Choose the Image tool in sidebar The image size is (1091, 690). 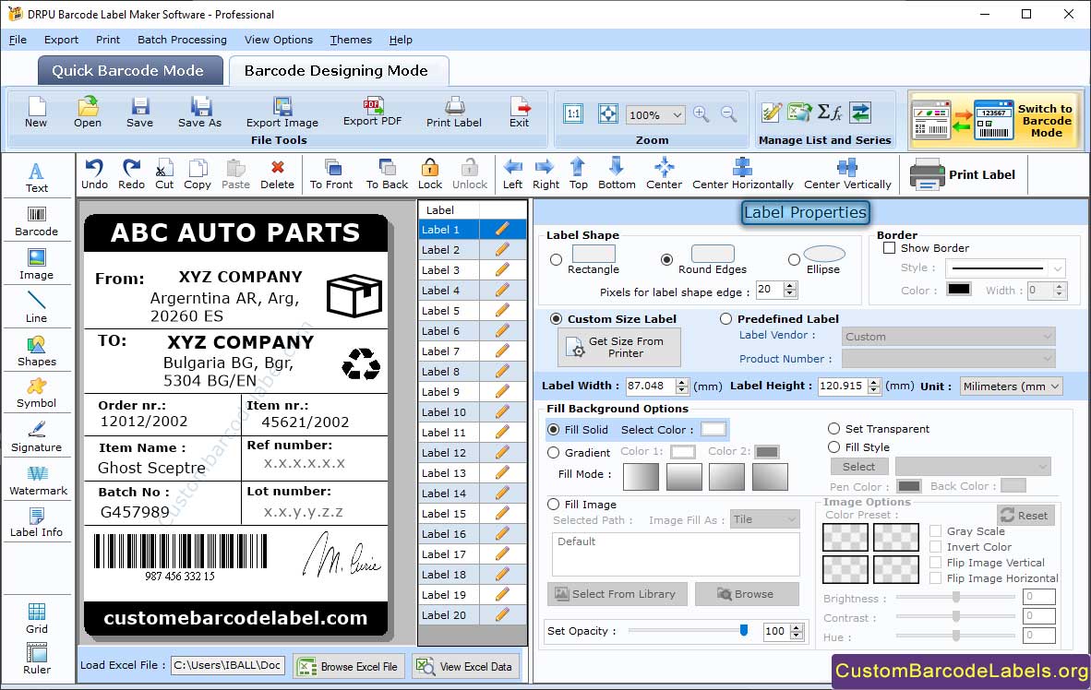click(x=36, y=265)
